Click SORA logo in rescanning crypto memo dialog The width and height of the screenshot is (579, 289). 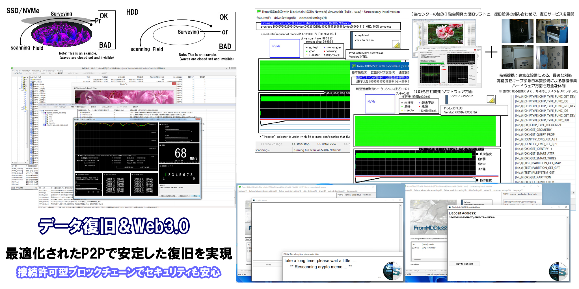click(x=392, y=271)
